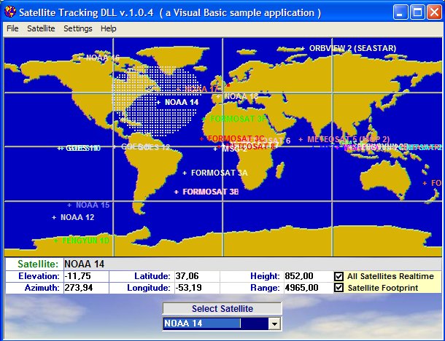The height and width of the screenshot is (341, 445).
Task: Click the ORBVIEW 2 (SEASTAR) satellite marker
Action: [303, 49]
